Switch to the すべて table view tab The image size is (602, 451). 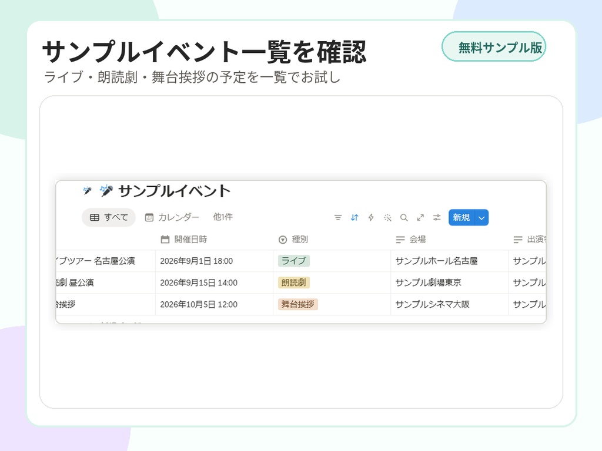[x=109, y=217]
